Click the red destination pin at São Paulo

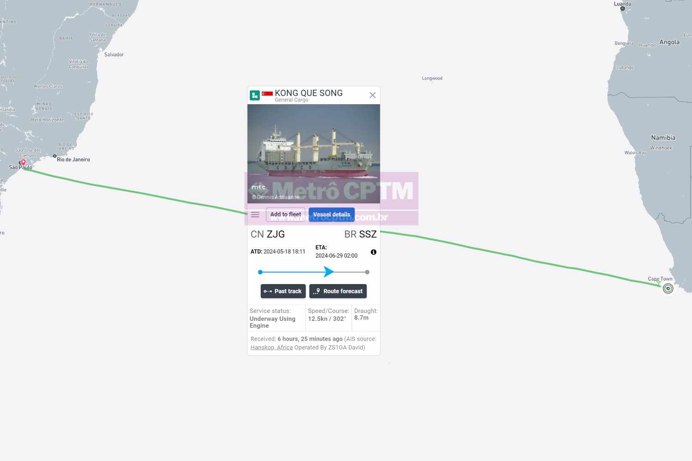coord(24,163)
